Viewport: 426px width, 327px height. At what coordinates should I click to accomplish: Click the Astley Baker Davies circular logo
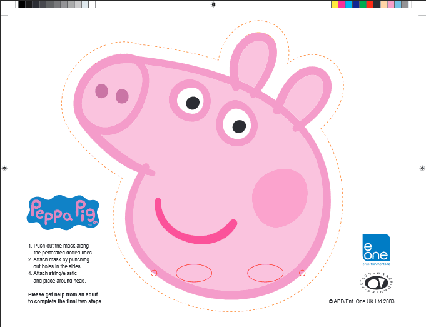[376, 283]
